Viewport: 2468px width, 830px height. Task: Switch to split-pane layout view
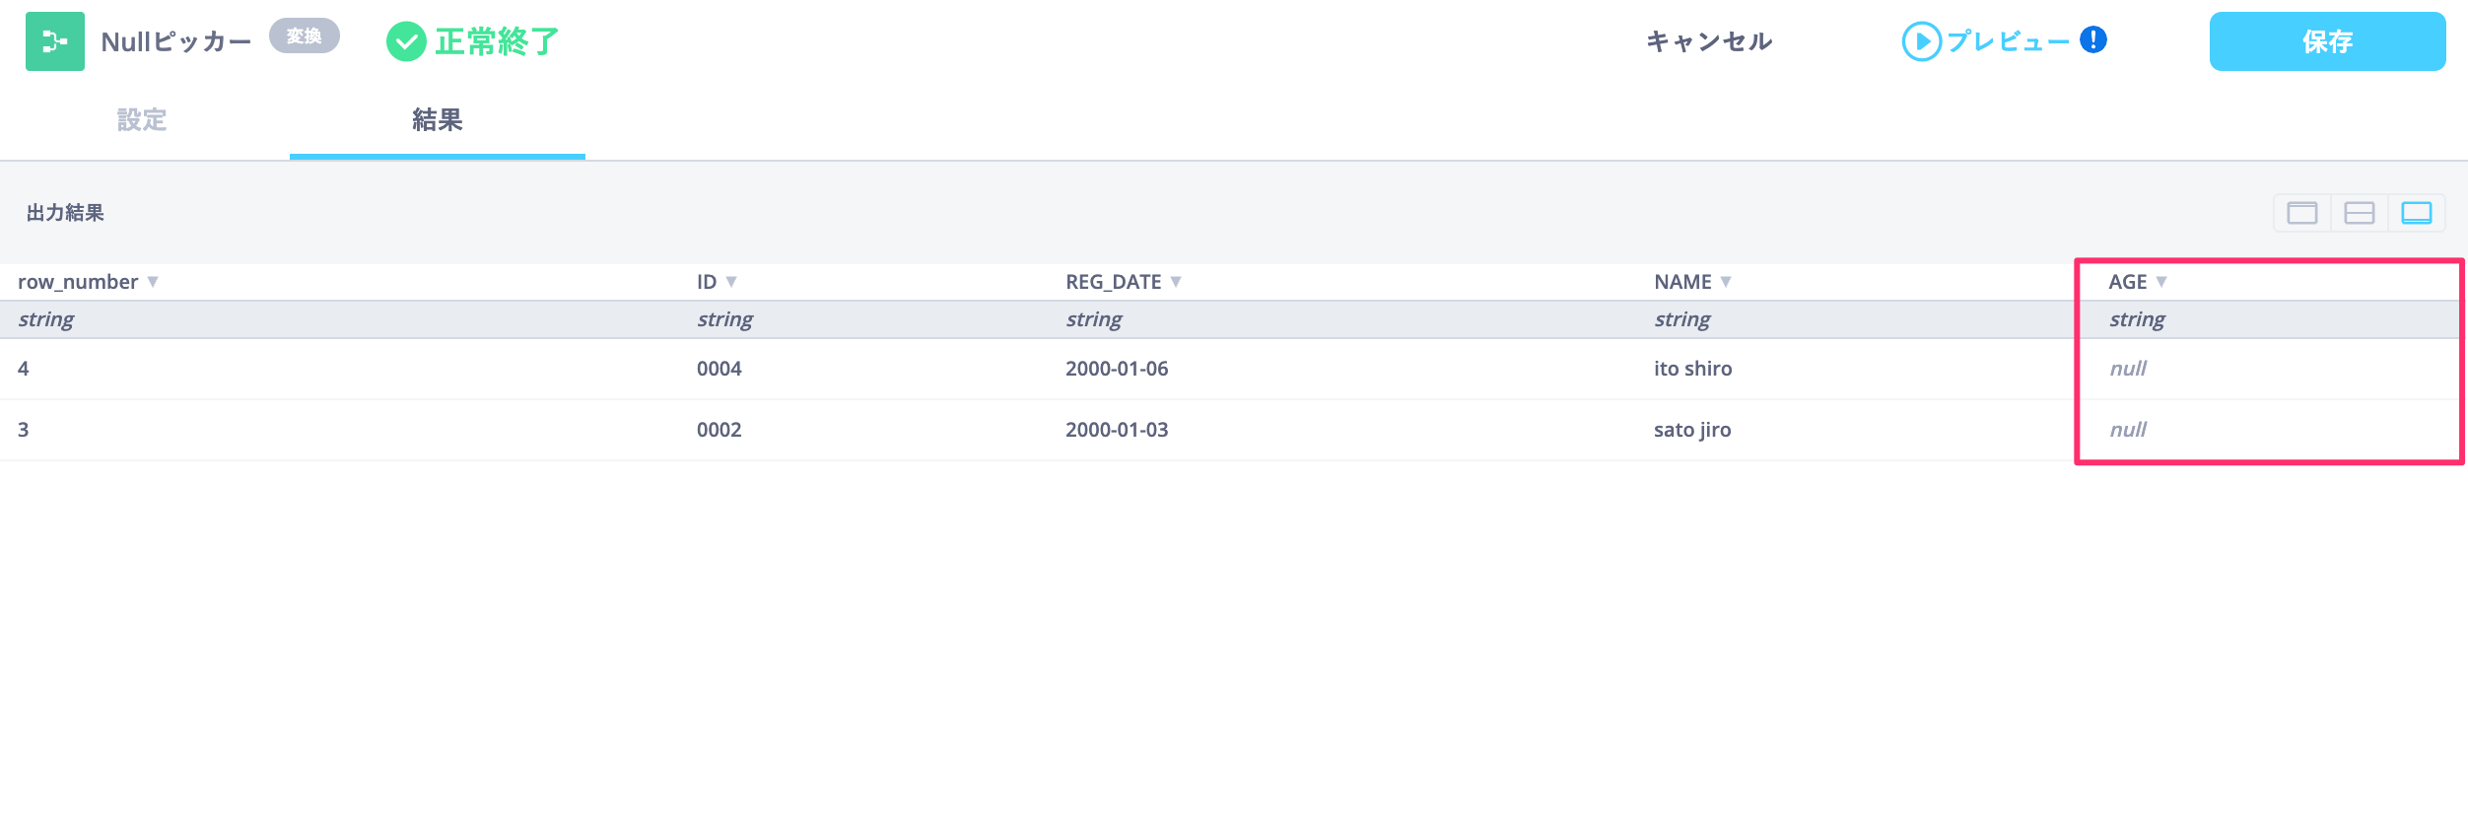tap(2360, 213)
